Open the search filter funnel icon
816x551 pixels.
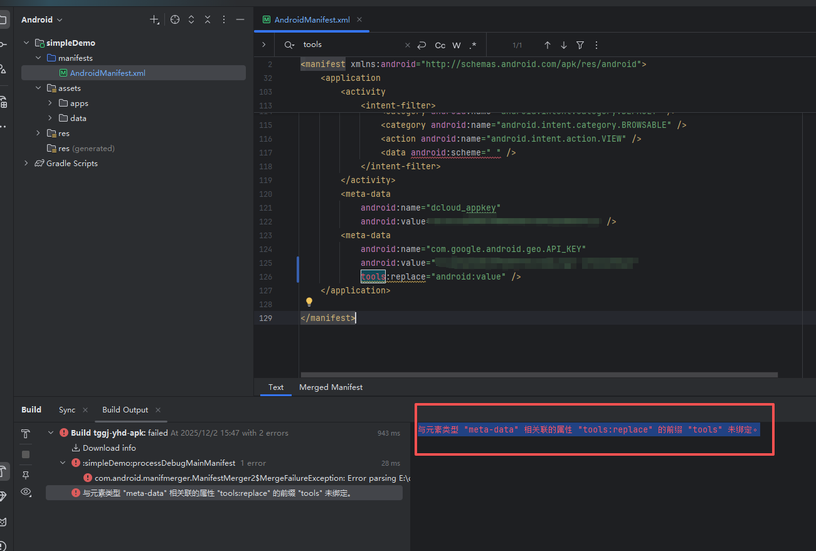tap(580, 45)
